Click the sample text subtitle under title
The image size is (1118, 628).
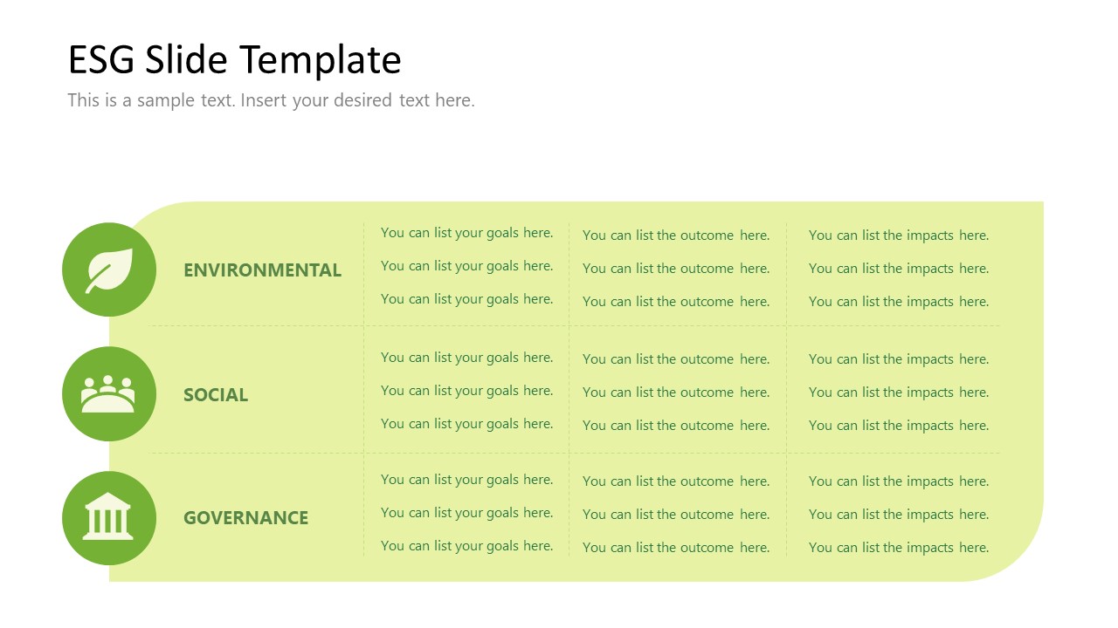(271, 100)
